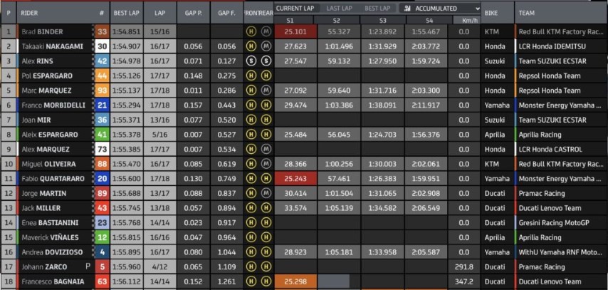Click Aleix Espargaro's front tyre H icon

point(251,135)
